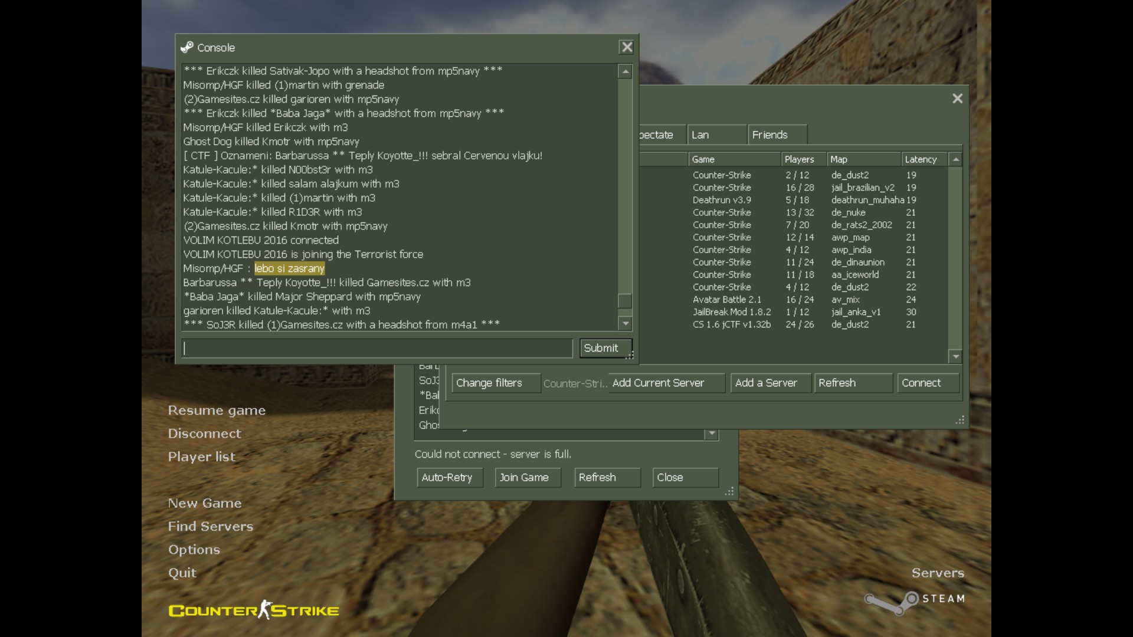Image resolution: width=1133 pixels, height=637 pixels.
Task: Click the game info dialog resize grip
Action: tap(730, 491)
